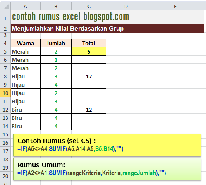Image resolution: width=206 pixels, height=185 pixels.
Task: Select 'Biru' cell in row 14
Action: click(x=26, y=126)
